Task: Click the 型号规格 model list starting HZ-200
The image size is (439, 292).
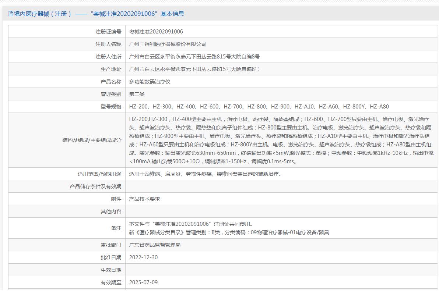Action: coord(259,107)
